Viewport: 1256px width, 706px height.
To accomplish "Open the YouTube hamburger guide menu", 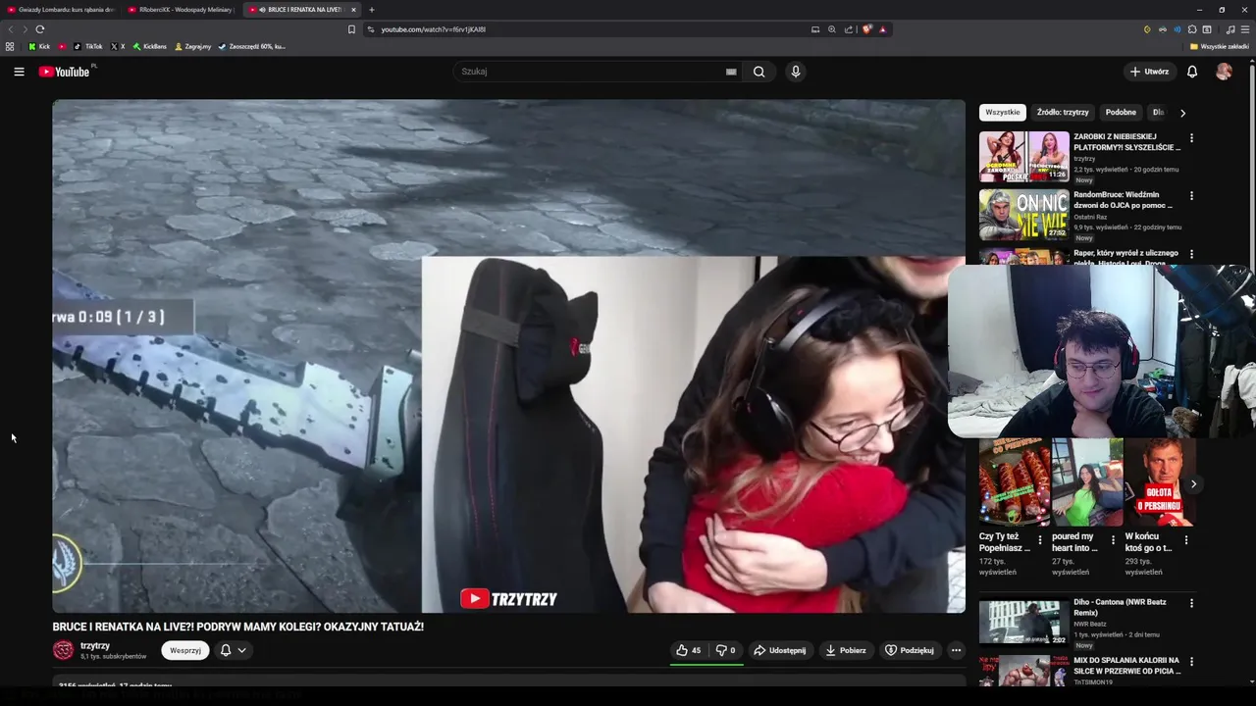I will [x=19, y=72].
